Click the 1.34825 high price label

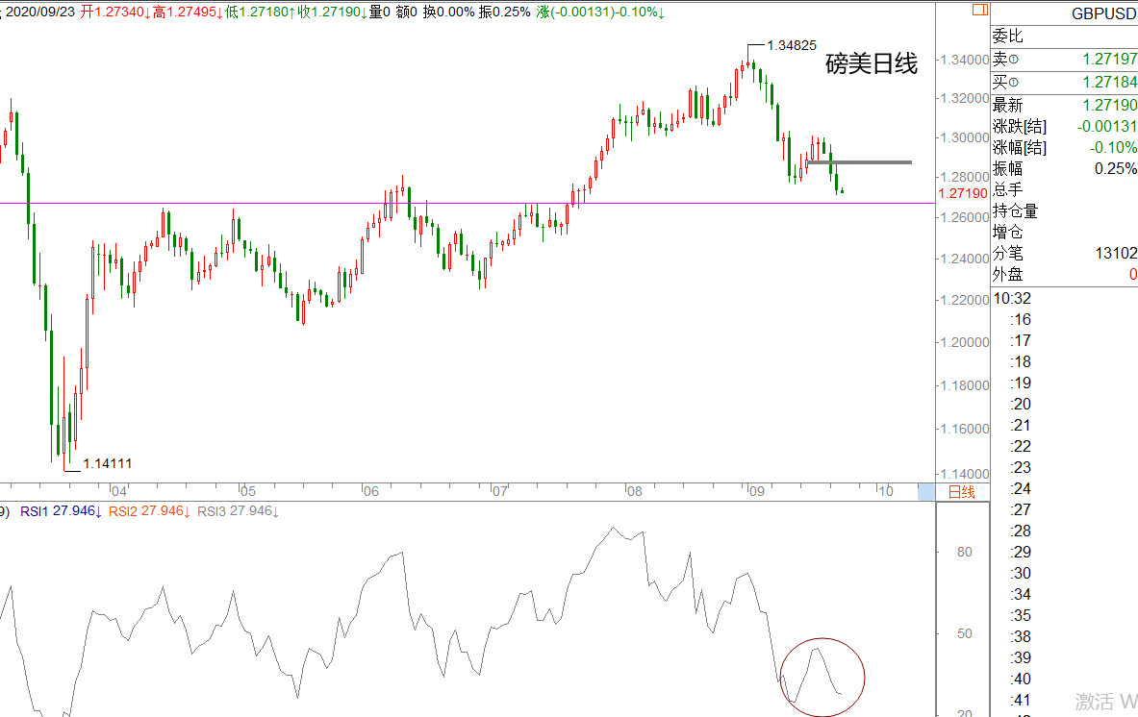tap(792, 46)
